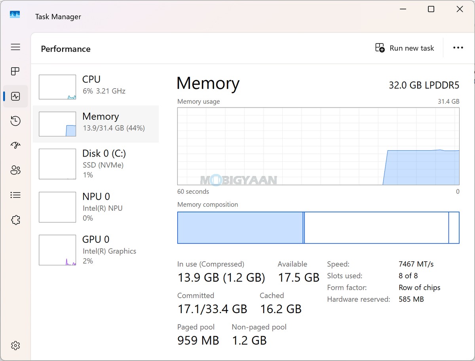The image size is (475, 361).
Task: Click the Memory composition label
Action: (x=208, y=204)
